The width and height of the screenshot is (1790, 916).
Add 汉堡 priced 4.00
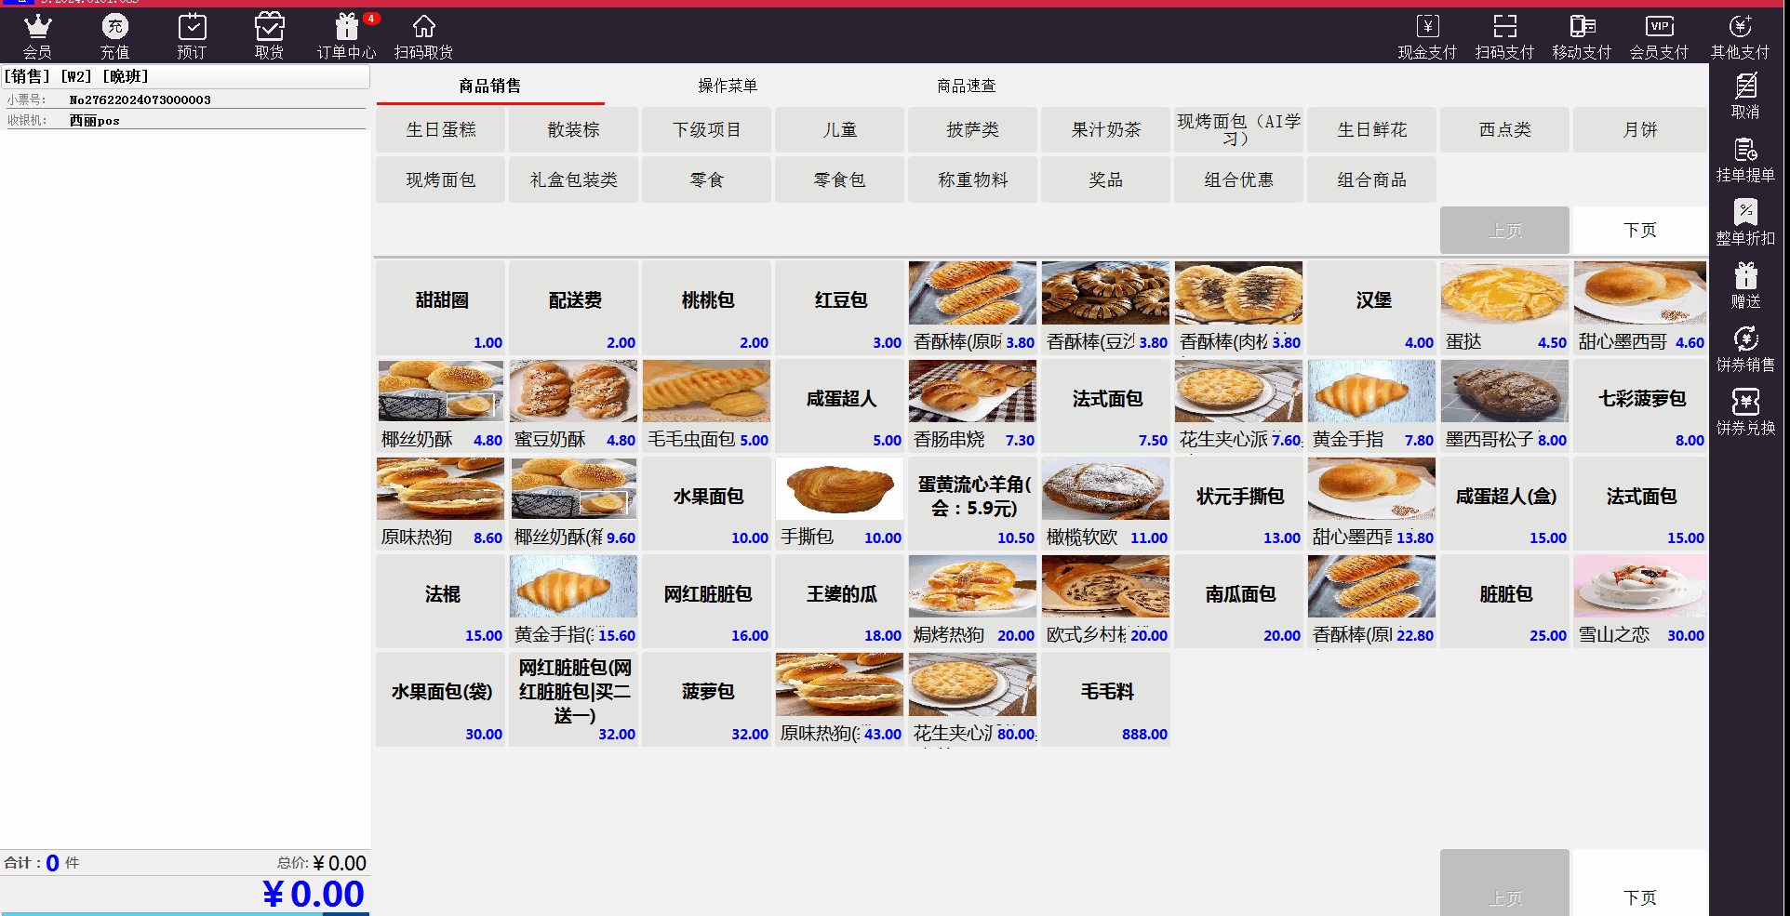point(1372,308)
